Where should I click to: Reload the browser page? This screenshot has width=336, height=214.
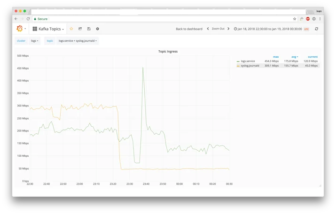tap(28, 19)
